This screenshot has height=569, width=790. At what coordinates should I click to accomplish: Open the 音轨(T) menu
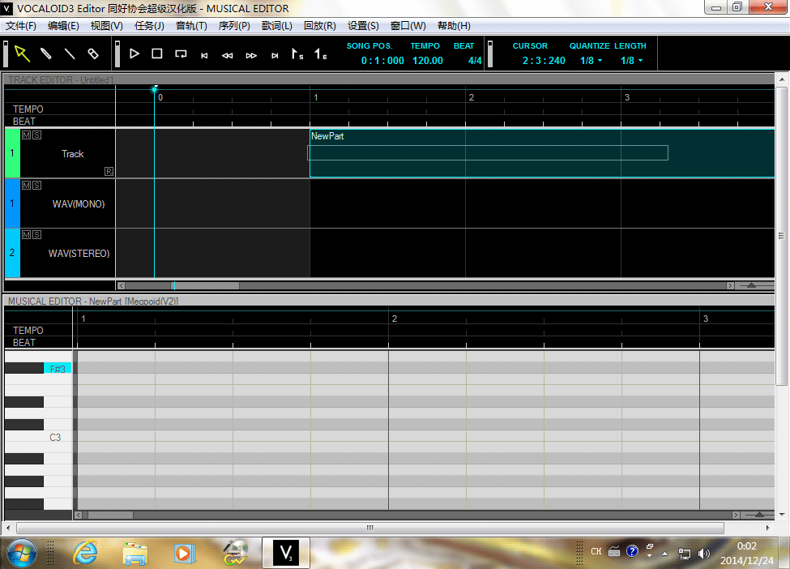[x=191, y=26]
